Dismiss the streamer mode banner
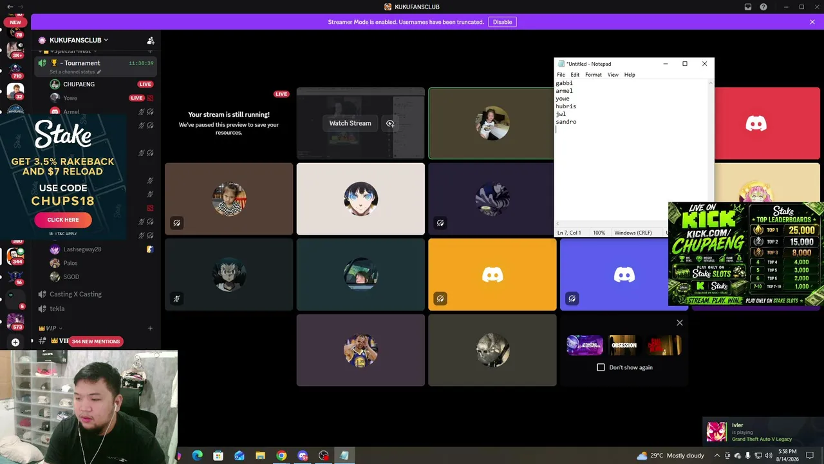Screen dimensions: 824x464 (812, 22)
